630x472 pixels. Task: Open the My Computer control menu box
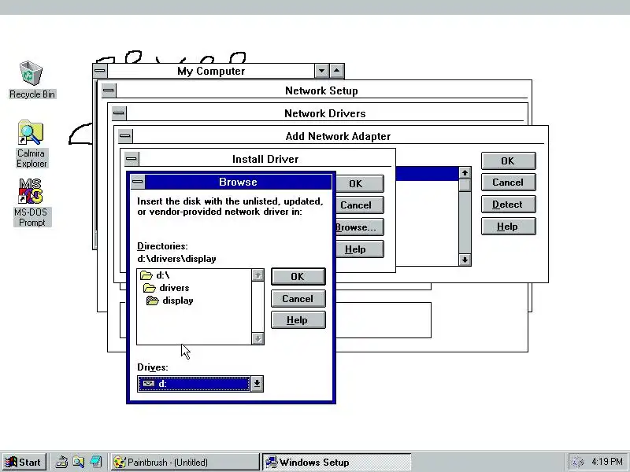coord(100,71)
